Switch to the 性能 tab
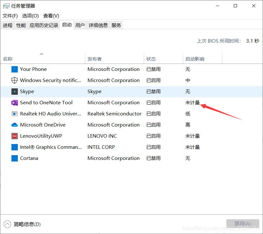The image size is (263, 234). click(21, 25)
